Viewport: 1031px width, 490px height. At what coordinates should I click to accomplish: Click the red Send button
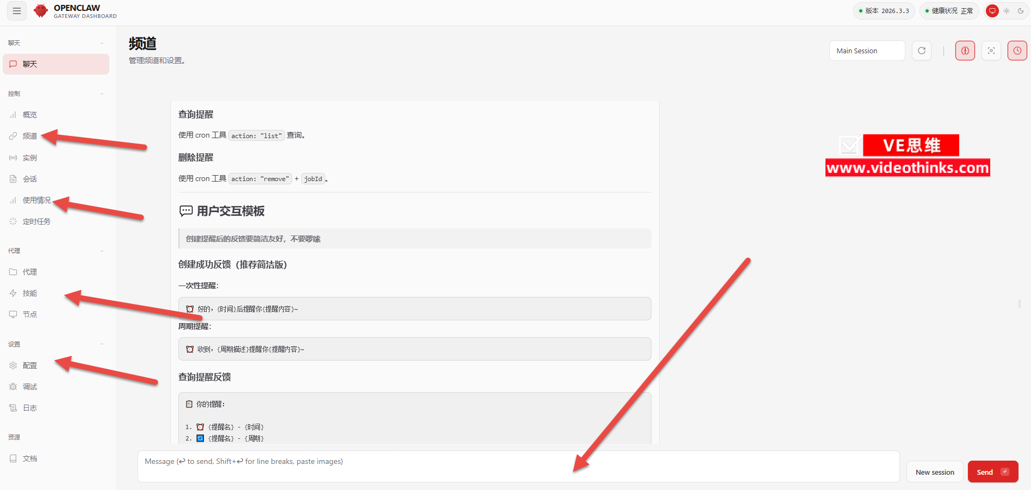coord(992,472)
